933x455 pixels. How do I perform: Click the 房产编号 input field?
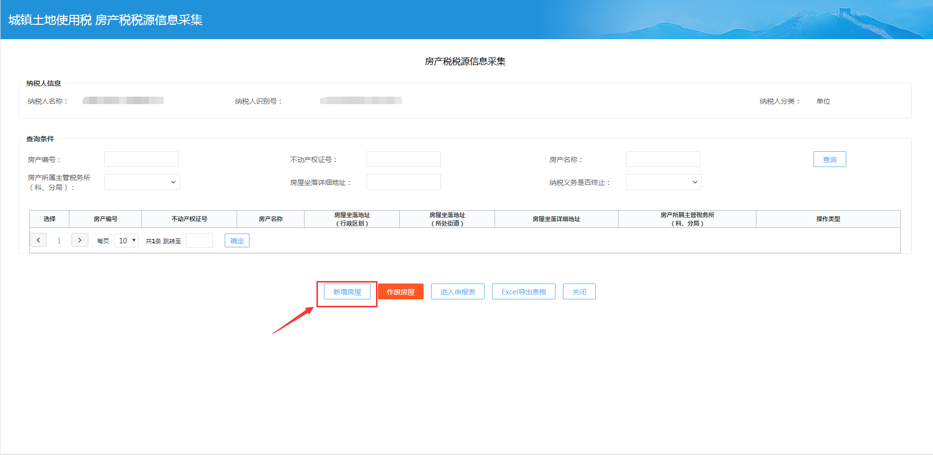[x=141, y=159]
